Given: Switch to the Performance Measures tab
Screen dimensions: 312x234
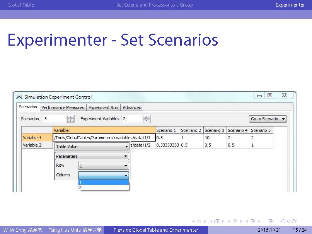Looking at the screenshot, I should point(63,108).
